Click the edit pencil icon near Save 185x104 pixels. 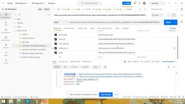pyautogui.click(x=169, y=15)
